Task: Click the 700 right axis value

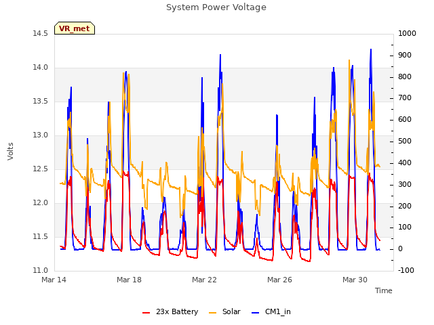Action: click(405, 97)
